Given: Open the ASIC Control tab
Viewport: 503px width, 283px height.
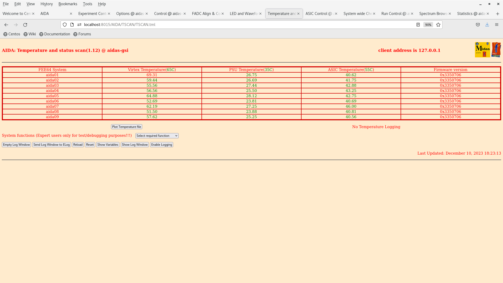Looking at the screenshot, I should 318,13.
